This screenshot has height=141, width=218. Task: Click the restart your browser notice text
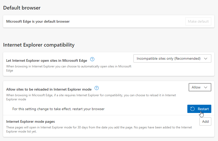click(58, 109)
